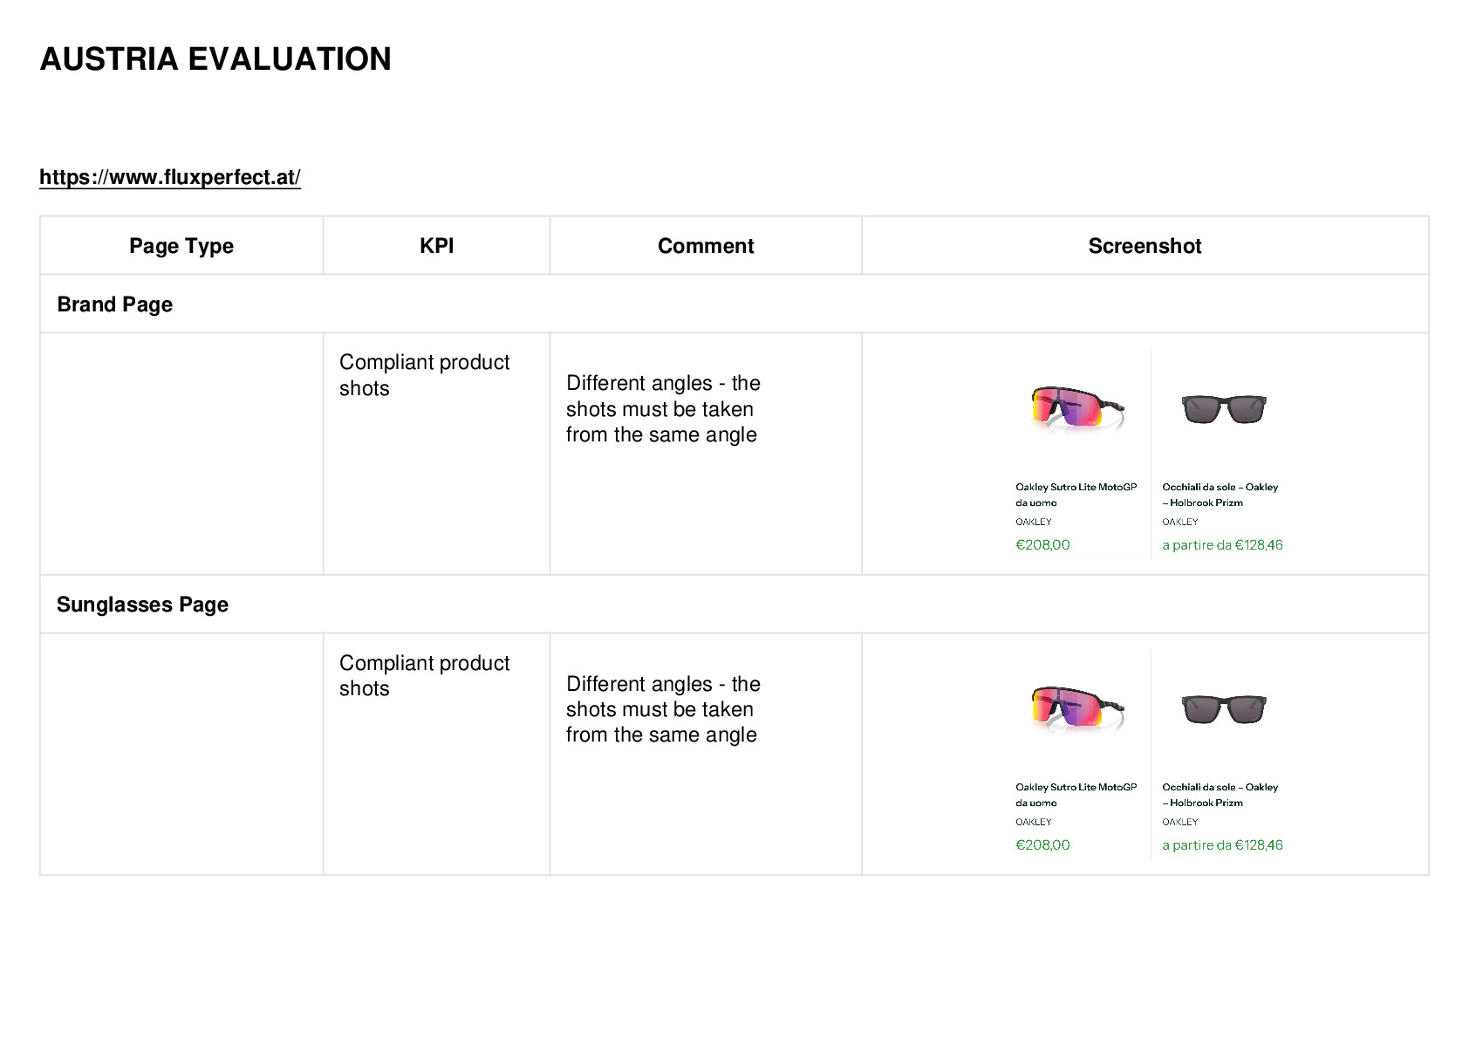
Task: Open the fluxperfect.at website link
Action: [x=170, y=177]
